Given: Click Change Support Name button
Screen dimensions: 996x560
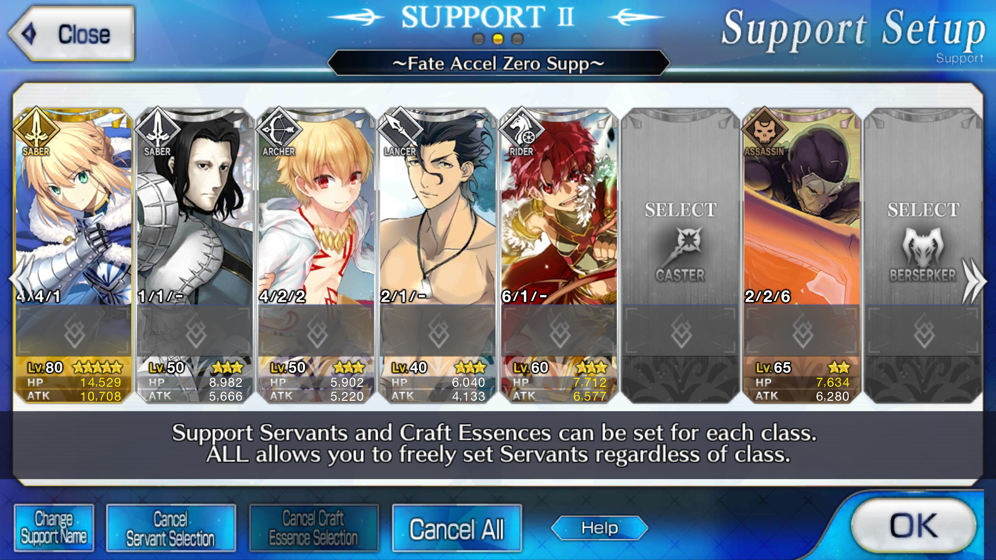Looking at the screenshot, I should click(x=54, y=528).
